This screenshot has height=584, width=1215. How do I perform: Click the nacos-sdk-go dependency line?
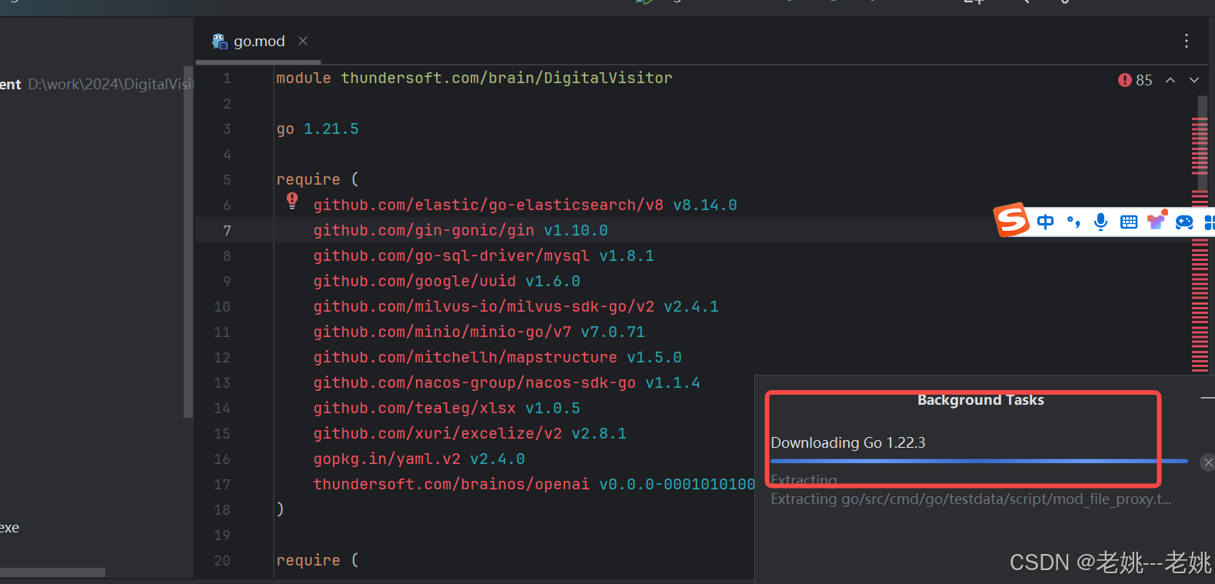coord(507,382)
